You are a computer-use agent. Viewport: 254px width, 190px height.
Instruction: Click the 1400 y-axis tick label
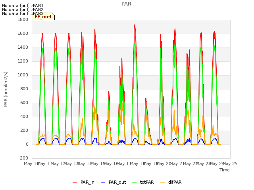(x=23, y=47)
